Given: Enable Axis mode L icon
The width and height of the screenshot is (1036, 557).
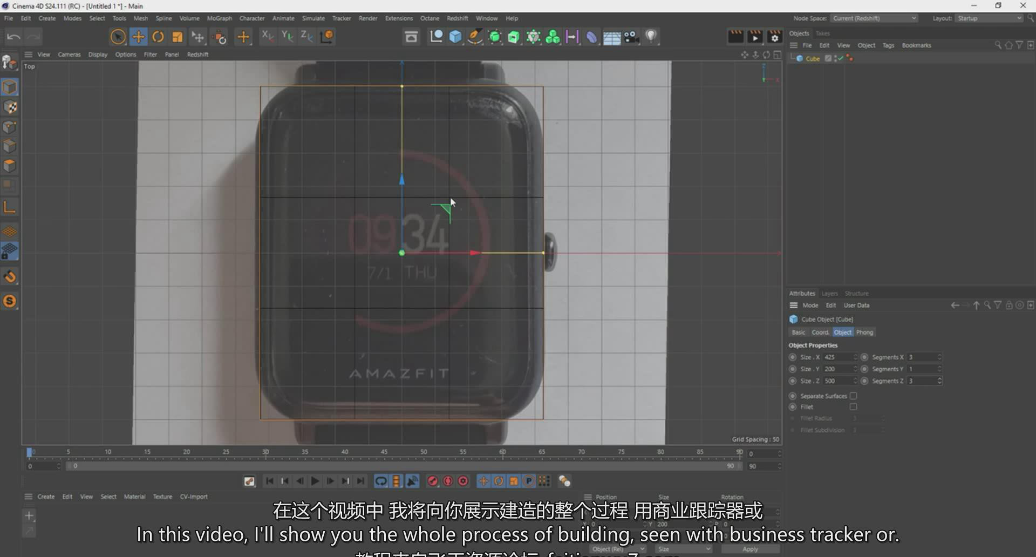Looking at the screenshot, I should tap(10, 207).
